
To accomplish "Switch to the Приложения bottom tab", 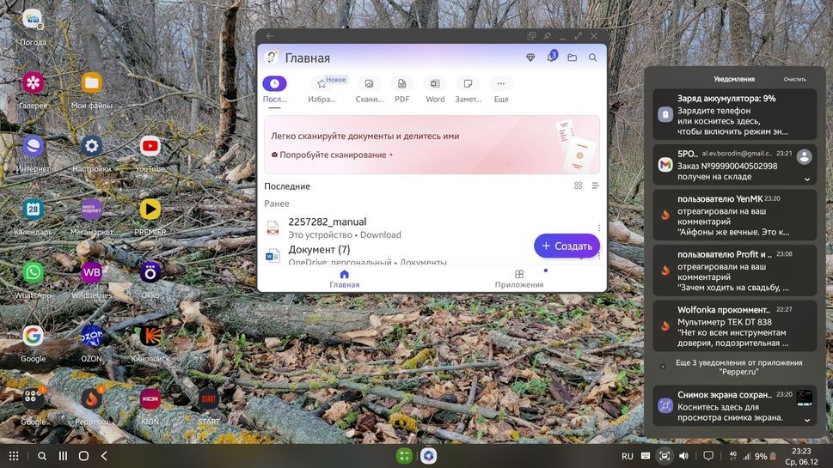I will [518, 279].
